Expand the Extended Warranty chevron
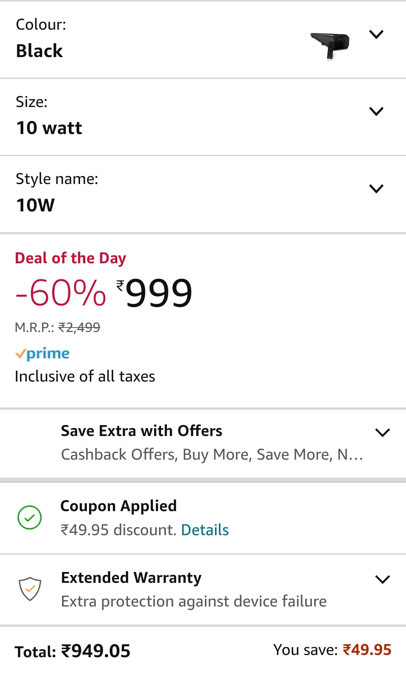The width and height of the screenshot is (406, 676). (382, 579)
